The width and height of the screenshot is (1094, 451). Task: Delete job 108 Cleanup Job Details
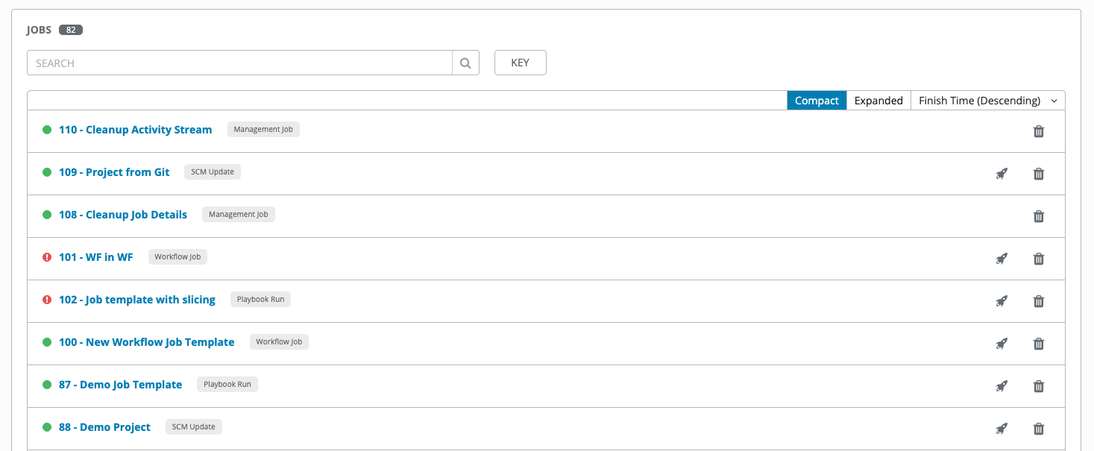(1038, 216)
